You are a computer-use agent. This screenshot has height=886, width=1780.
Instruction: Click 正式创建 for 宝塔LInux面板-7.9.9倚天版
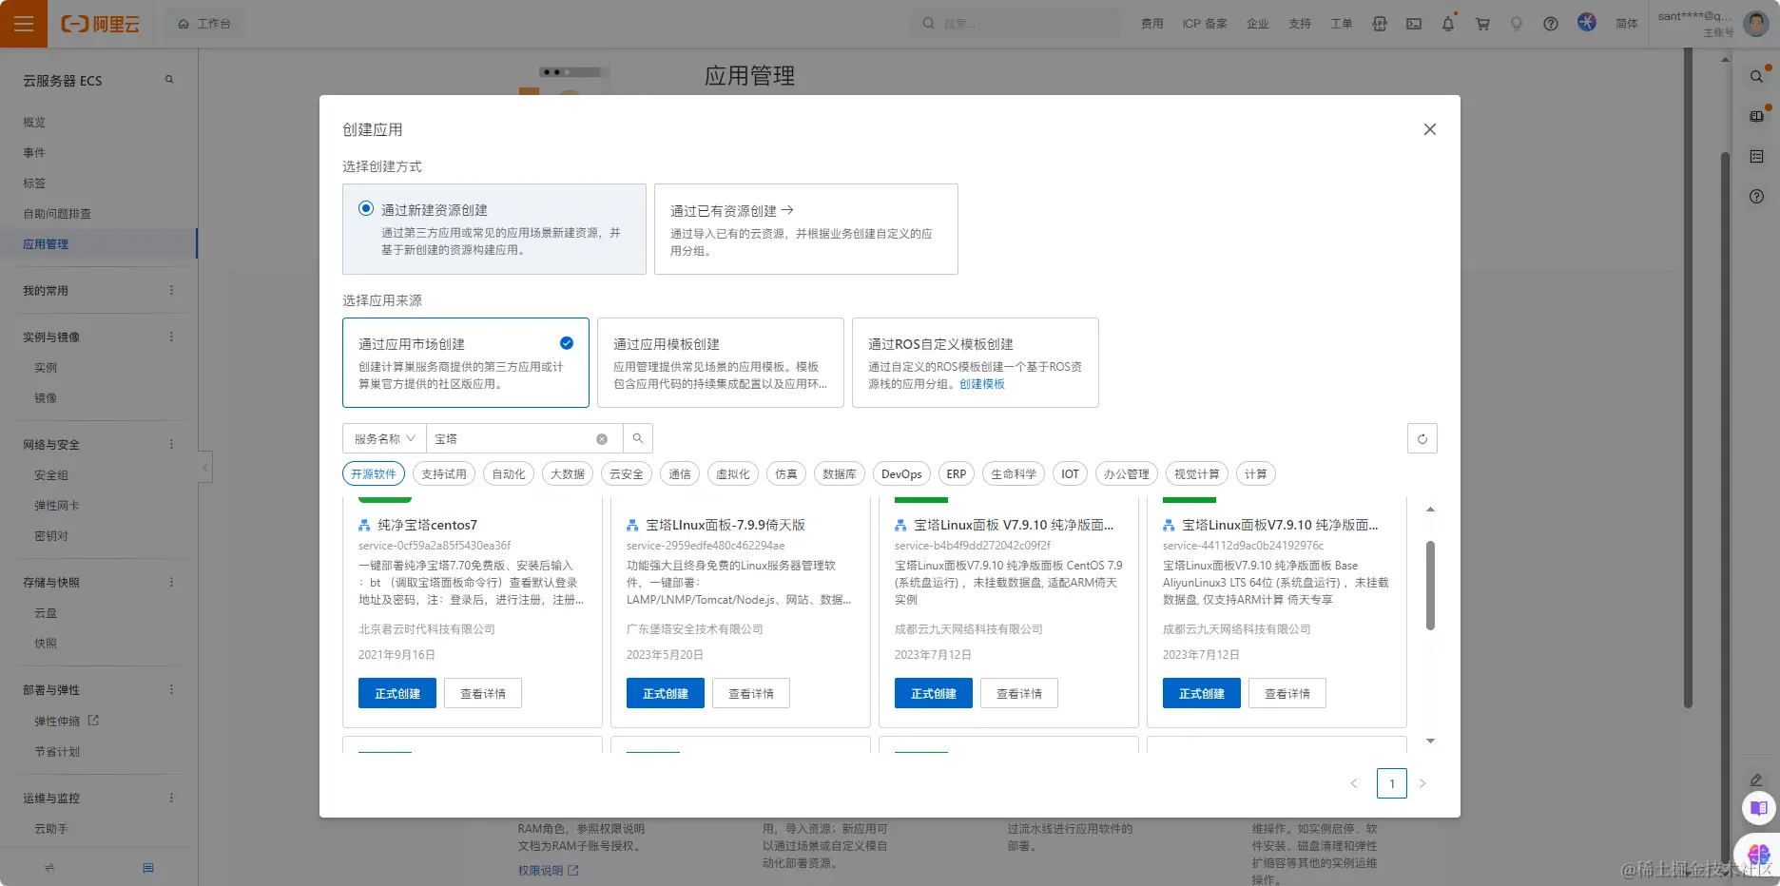point(666,693)
